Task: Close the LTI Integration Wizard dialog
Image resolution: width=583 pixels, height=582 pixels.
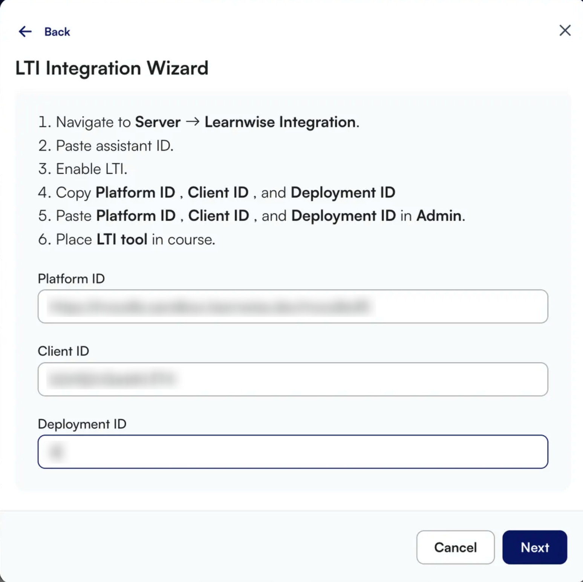Action: click(565, 31)
